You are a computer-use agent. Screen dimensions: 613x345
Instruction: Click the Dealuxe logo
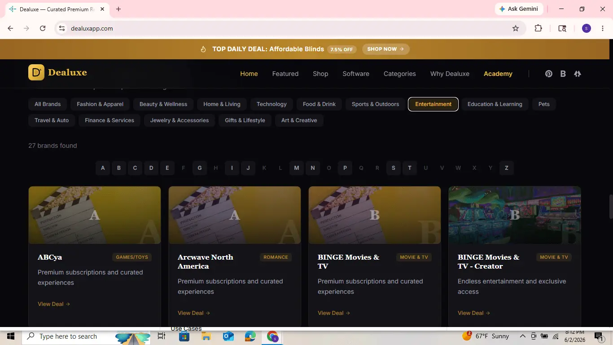(57, 72)
